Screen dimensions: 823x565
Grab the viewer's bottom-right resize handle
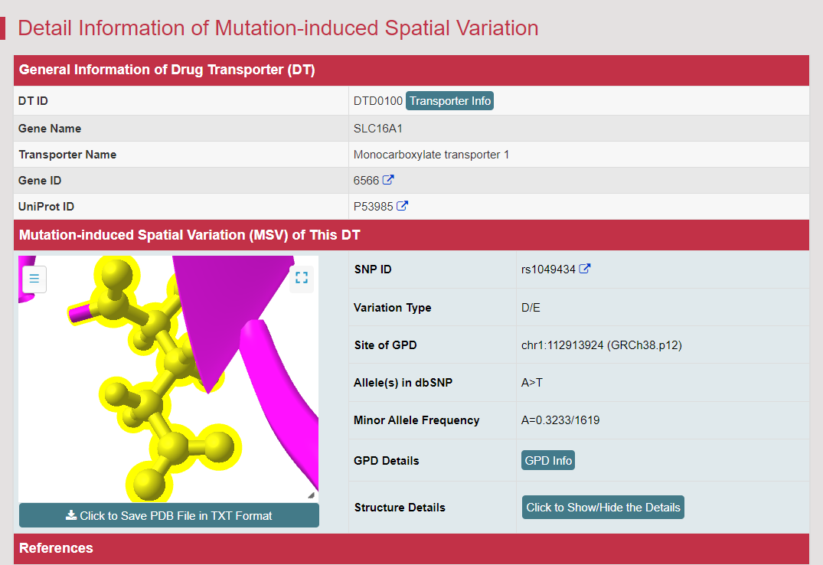[311, 495]
